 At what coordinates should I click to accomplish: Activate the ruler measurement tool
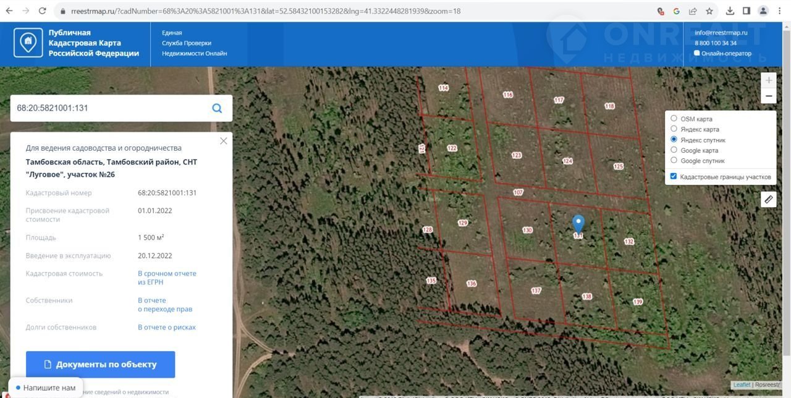pos(768,199)
